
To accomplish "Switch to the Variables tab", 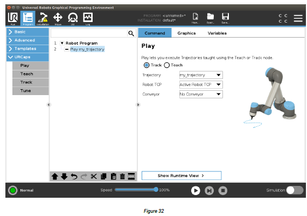I will tap(217, 33).
